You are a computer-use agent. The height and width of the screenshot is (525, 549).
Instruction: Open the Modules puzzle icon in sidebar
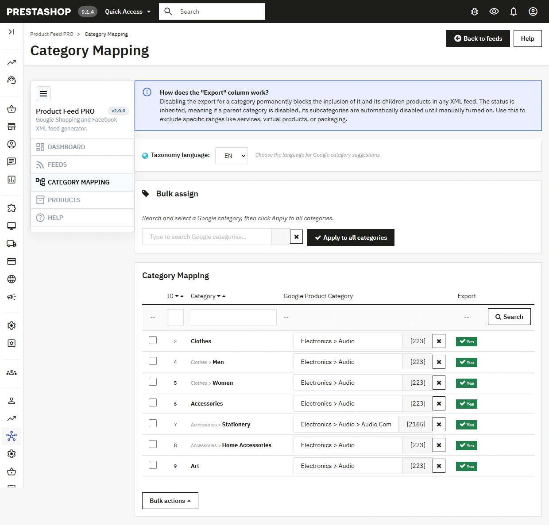point(12,208)
